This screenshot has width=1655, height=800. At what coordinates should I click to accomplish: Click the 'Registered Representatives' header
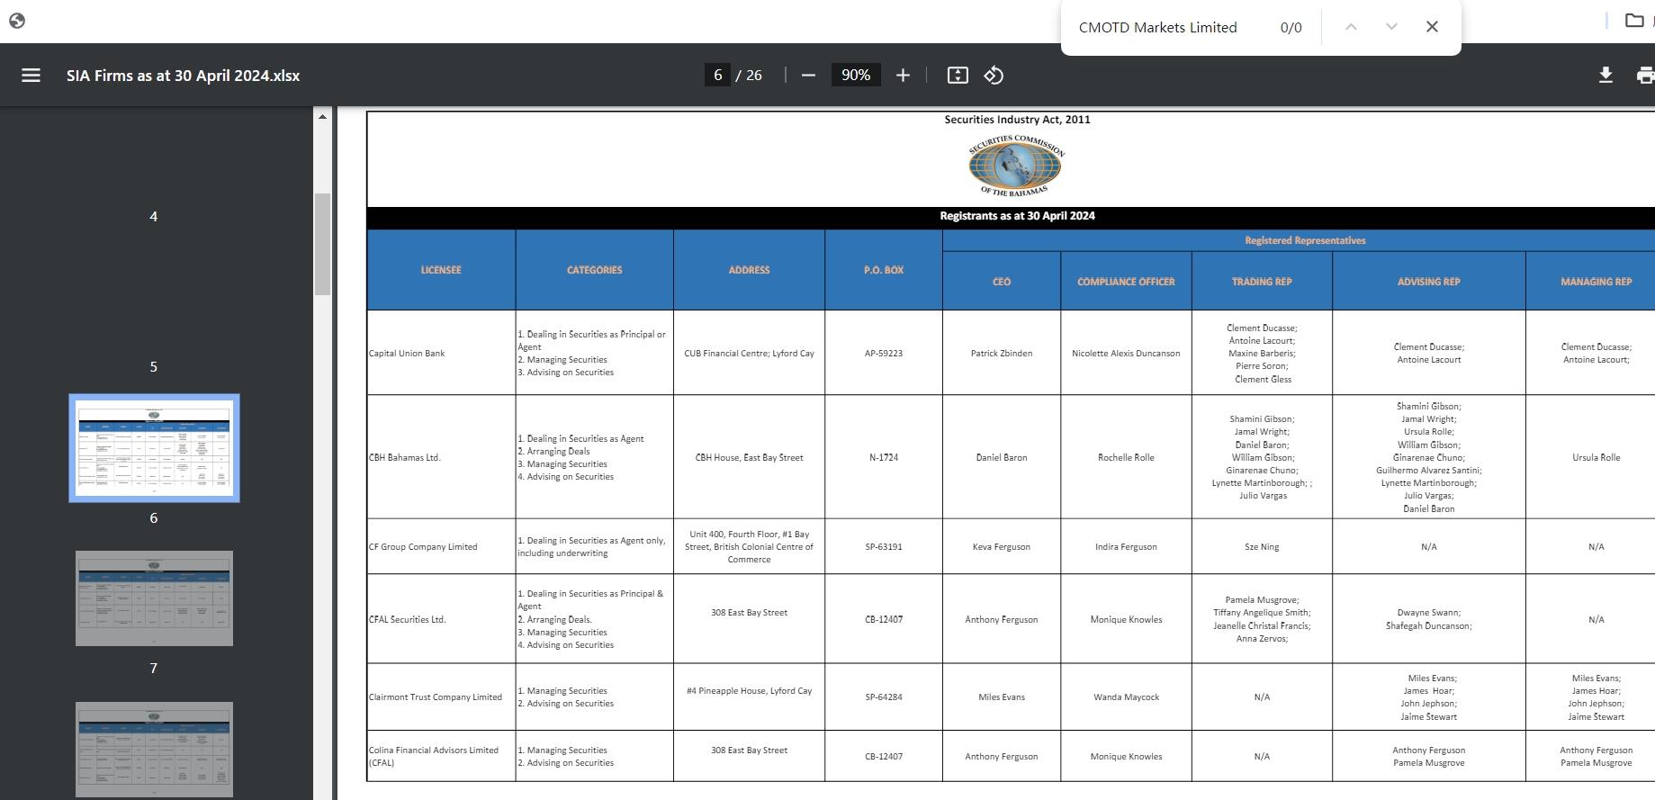1305,240
